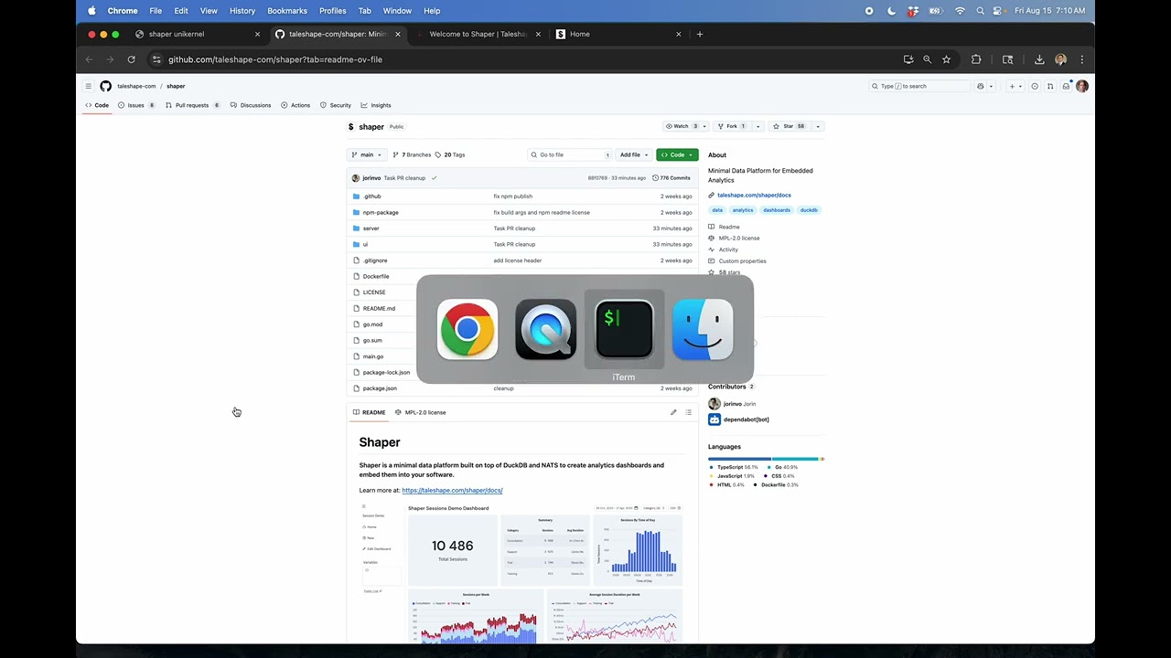Bookmark this page with the star icon
This screenshot has height=658, width=1171.
tap(946, 59)
